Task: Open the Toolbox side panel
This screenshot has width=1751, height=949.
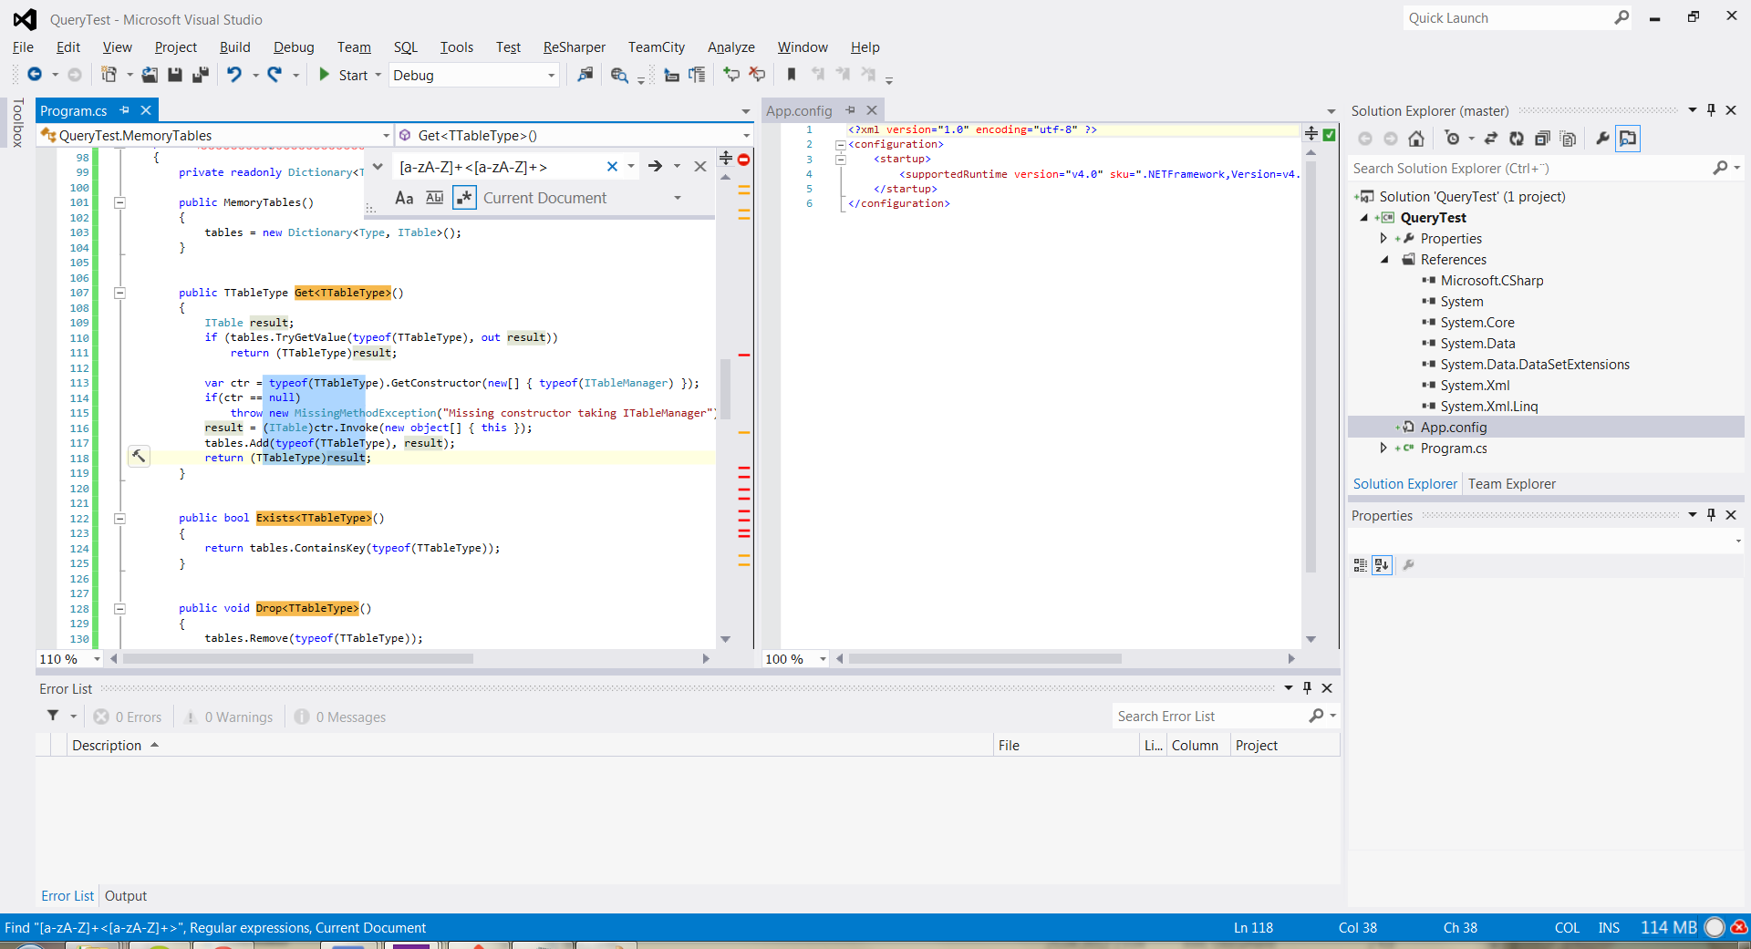Action: point(17,123)
